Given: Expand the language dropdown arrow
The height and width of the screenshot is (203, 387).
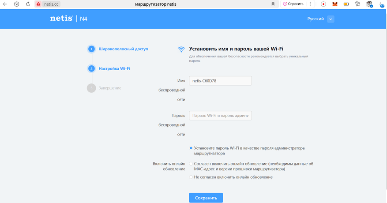Looking at the screenshot, I should (x=331, y=19).
